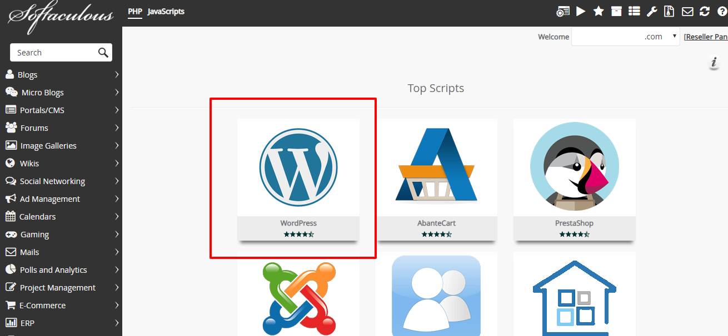
Task: Expand the E-Commerce category chevron
Action: 117,305
